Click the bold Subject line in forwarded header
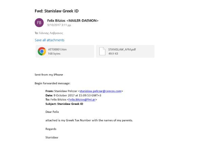The width and height of the screenshot is (221, 142). [64, 104]
